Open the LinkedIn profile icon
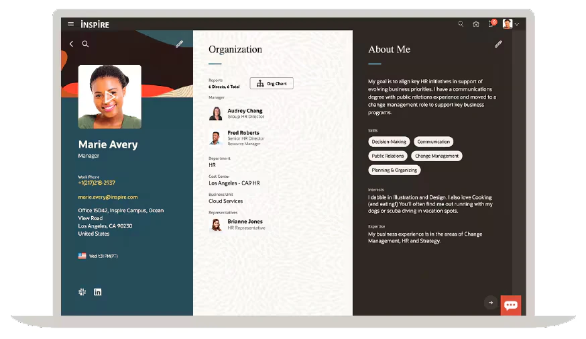This screenshot has width=586, height=339. pos(97,292)
